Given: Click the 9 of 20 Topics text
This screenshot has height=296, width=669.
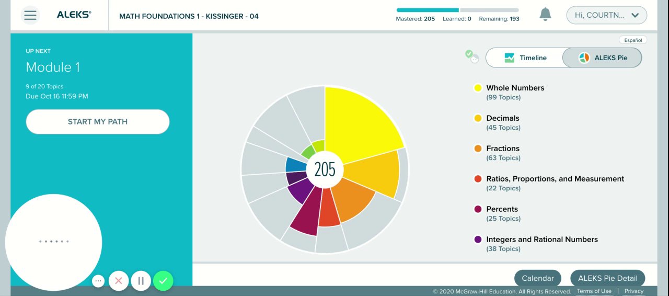Looking at the screenshot, I should coord(44,86).
